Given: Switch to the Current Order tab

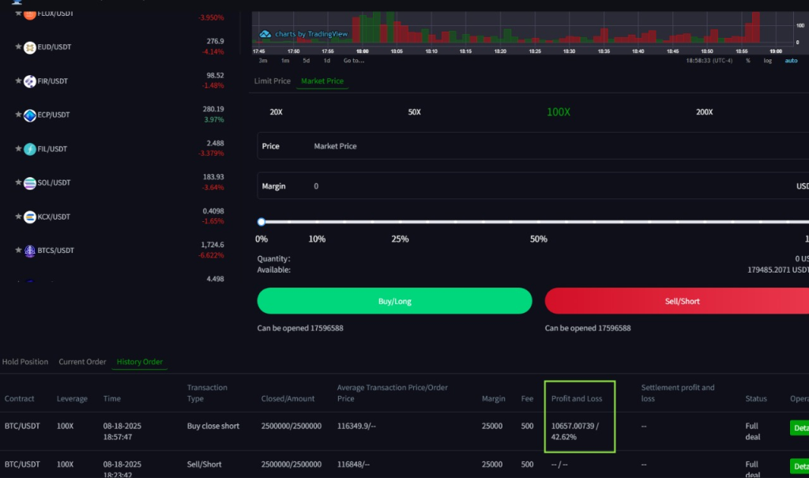Looking at the screenshot, I should pos(82,362).
